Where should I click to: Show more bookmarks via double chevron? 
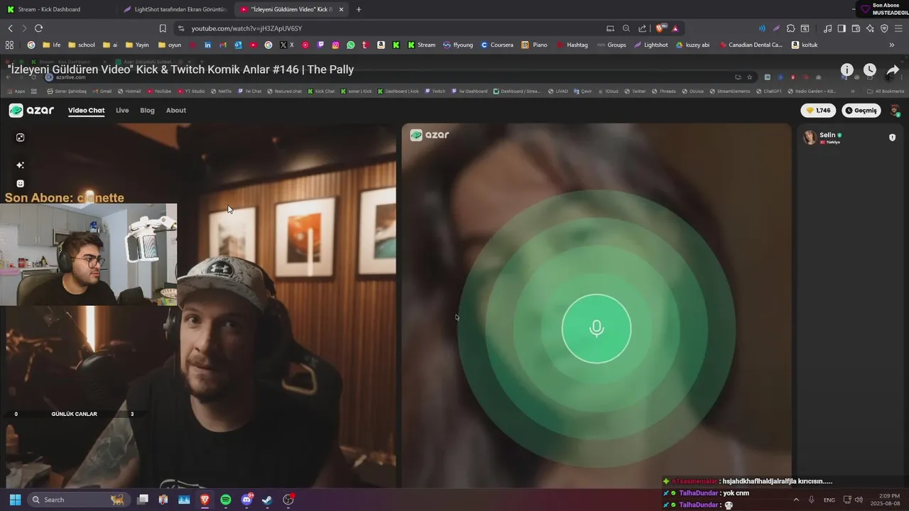(892, 45)
